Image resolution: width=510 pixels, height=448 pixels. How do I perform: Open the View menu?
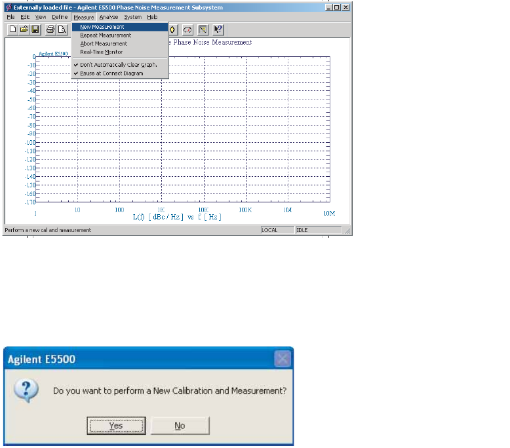pyautogui.click(x=41, y=17)
